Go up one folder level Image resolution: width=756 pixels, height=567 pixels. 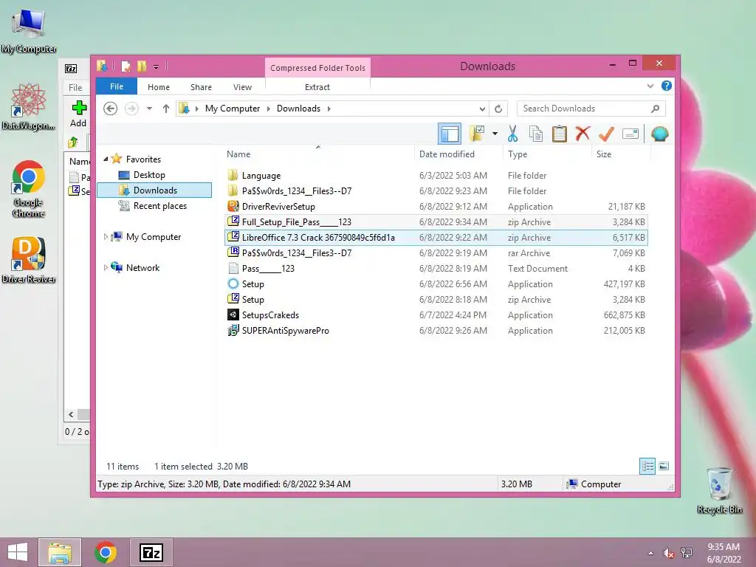tap(166, 109)
